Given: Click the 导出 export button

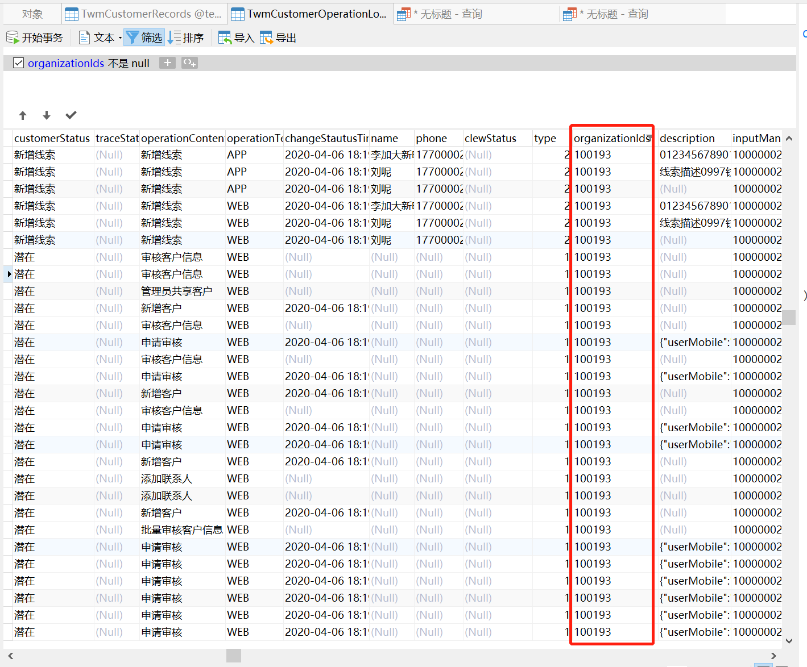Looking at the screenshot, I should coord(278,38).
